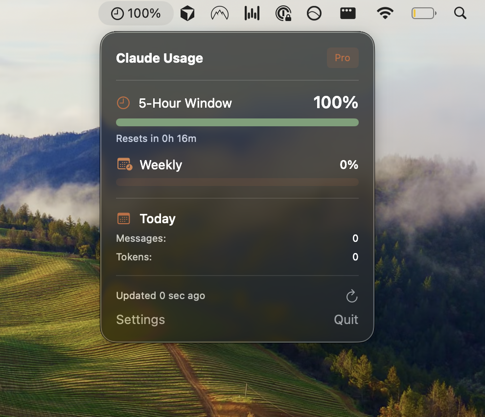The width and height of the screenshot is (485, 417).
Task: Click the clock icon beside 5-Hour Window
Action: click(x=123, y=103)
